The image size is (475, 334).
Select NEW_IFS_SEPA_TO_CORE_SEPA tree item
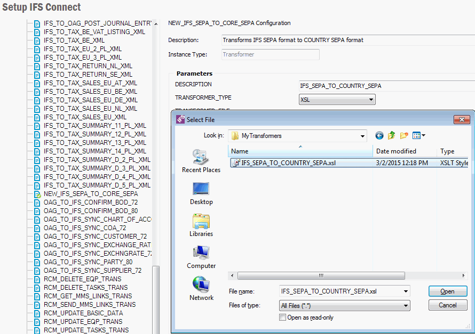tap(90, 194)
